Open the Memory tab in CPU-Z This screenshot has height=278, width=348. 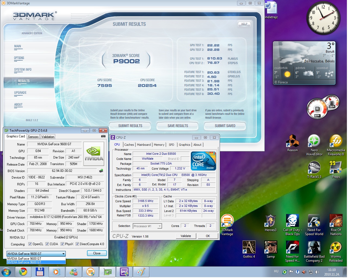tap(159, 145)
